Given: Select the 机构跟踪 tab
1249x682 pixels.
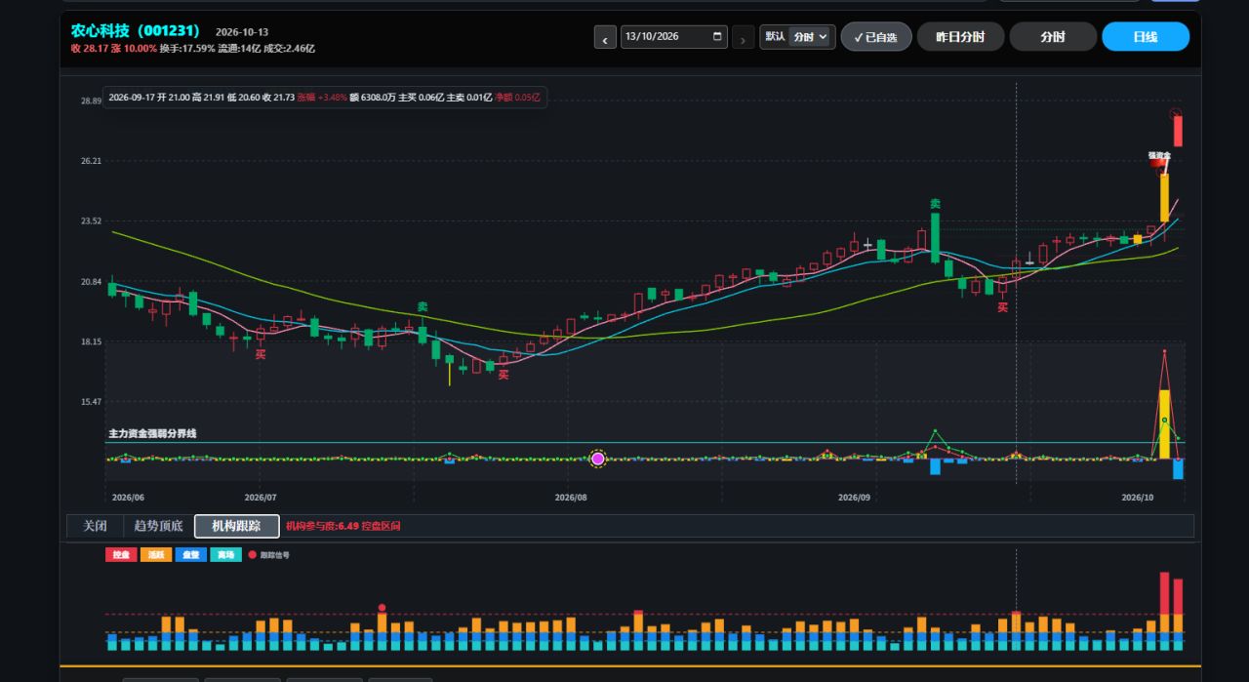Looking at the screenshot, I should click(x=237, y=526).
